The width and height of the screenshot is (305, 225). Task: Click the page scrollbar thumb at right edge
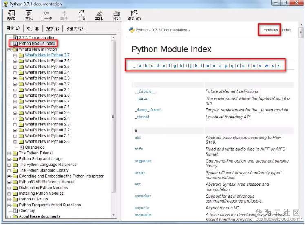(x=301, y=33)
